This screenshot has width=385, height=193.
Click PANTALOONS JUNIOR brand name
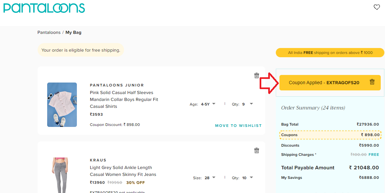[x=117, y=85]
